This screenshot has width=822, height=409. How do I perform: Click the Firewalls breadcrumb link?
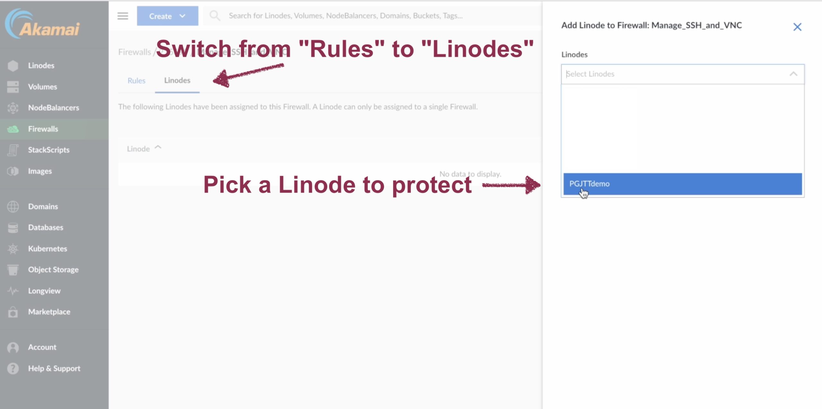tap(135, 52)
